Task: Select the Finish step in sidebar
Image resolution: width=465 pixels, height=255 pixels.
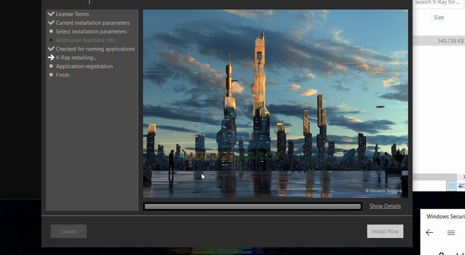Action: (x=62, y=75)
